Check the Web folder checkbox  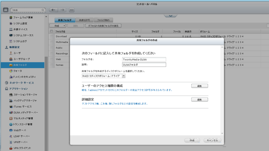(51, 59)
